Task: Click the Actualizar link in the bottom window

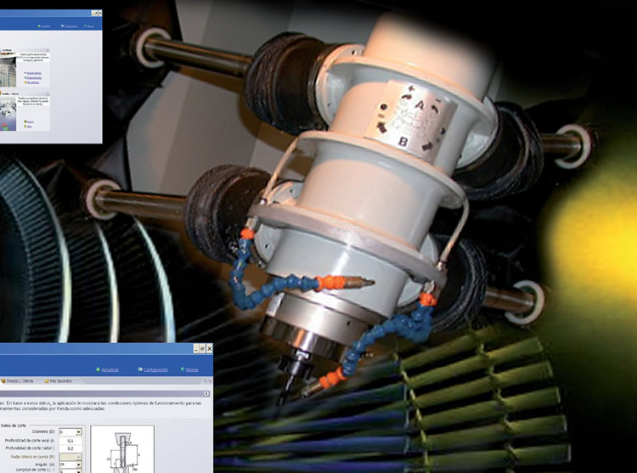Action: pyautogui.click(x=110, y=370)
